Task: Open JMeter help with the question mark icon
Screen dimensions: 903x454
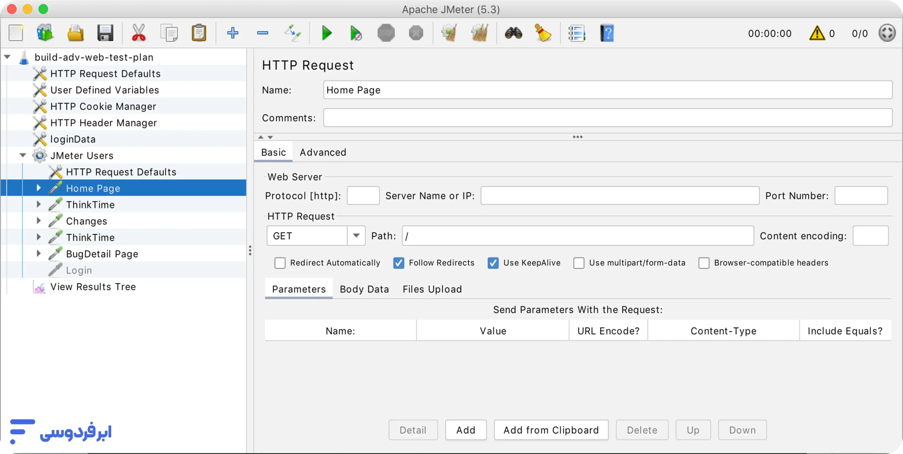Action: (x=607, y=32)
